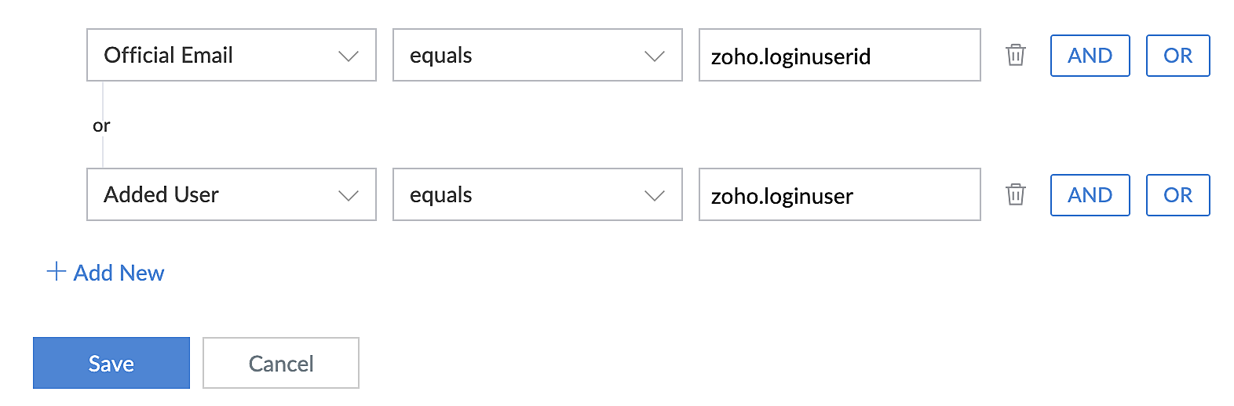The image size is (1234, 406).
Task: Delete the Official Email criteria row
Action: pyautogui.click(x=1016, y=55)
